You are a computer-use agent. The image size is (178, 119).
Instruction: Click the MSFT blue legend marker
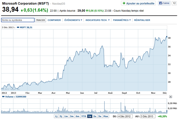18,27
